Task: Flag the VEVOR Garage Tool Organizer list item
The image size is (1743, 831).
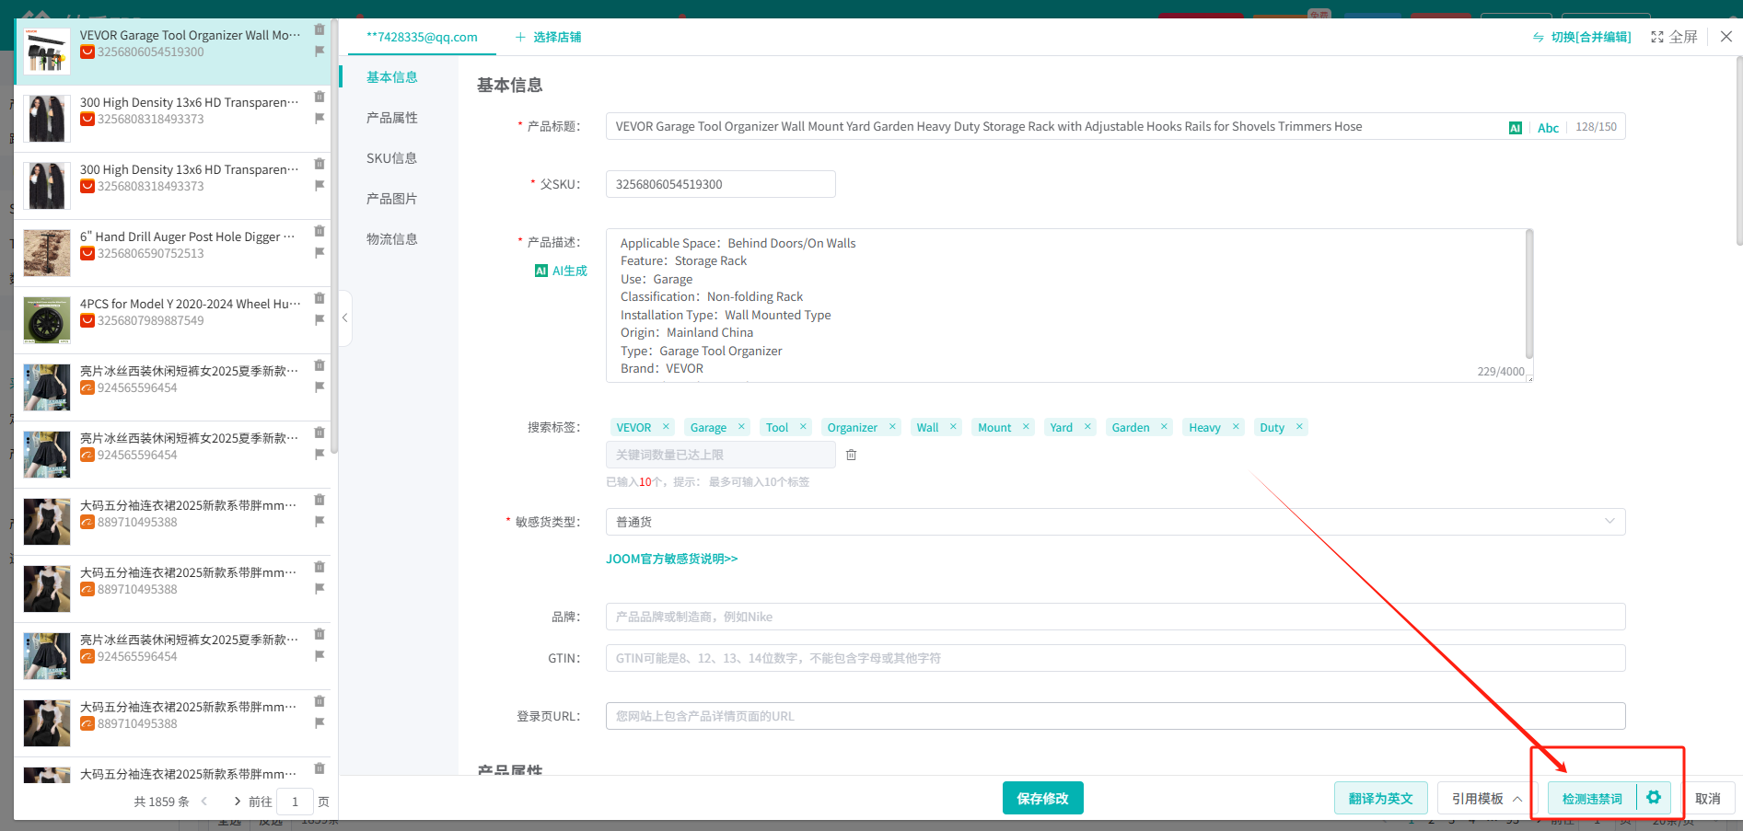Action: pos(320,52)
